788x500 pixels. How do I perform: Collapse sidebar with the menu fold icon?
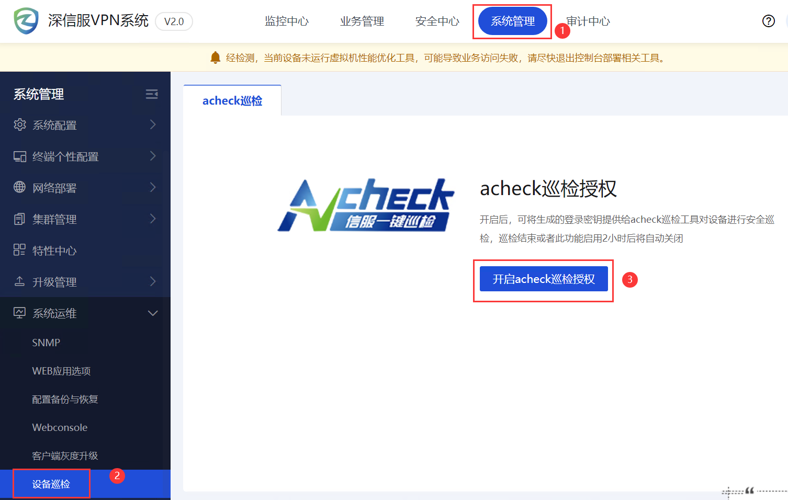click(152, 94)
